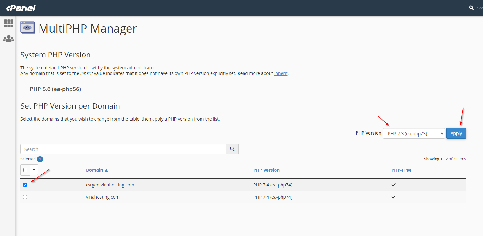The height and width of the screenshot is (236, 483).
Task: Expand the select-all caret dropdown
Action: pos(34,170)
